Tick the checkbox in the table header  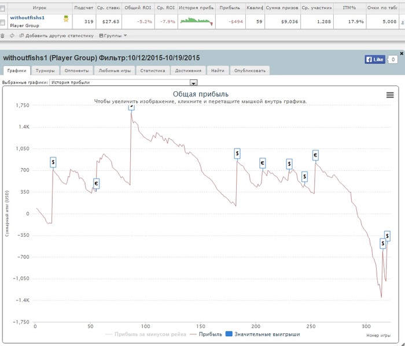pyautogui.click(x=2, y=9)
